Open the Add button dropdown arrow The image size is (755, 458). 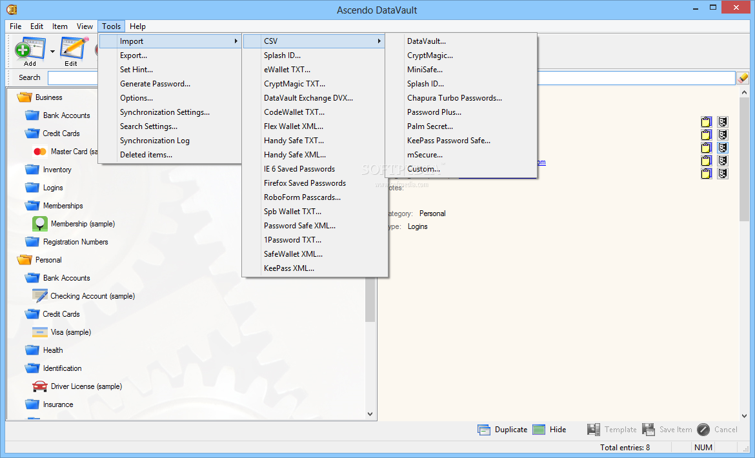pos(52,52)
